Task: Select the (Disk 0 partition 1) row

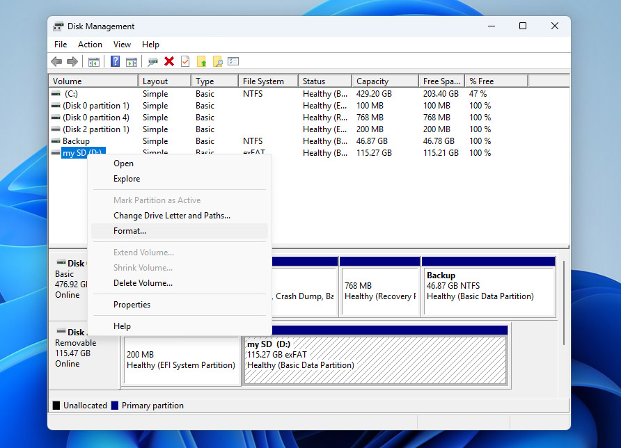Action: (x=309, y=106)
